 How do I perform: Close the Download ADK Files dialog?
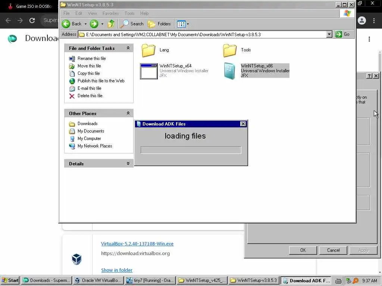click(x=243, y=124)
